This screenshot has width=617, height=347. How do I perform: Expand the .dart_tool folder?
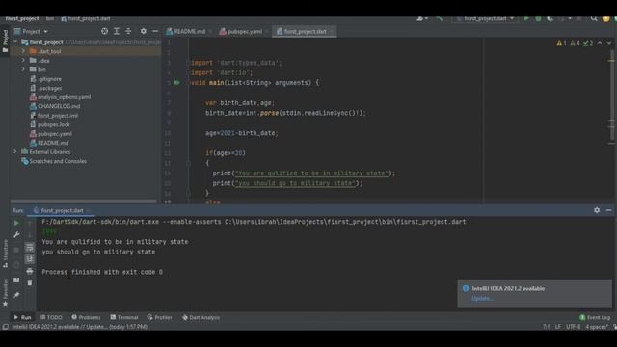coord(23,51)
